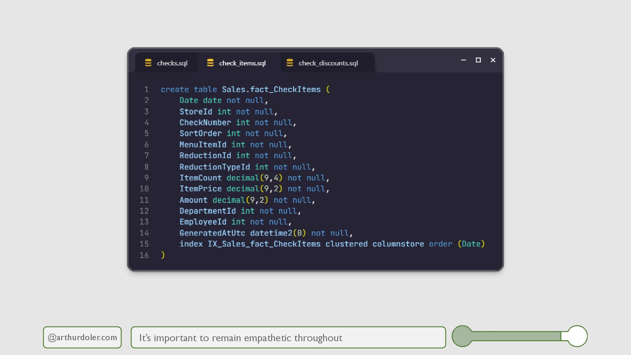The width and height of the screenshot is (631, 355).
Task: Click the ReductionTypeId column definition
Action: pyautogui.click(x=214, y=167)
